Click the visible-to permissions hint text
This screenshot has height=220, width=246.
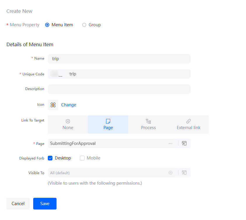coord(95,183)
